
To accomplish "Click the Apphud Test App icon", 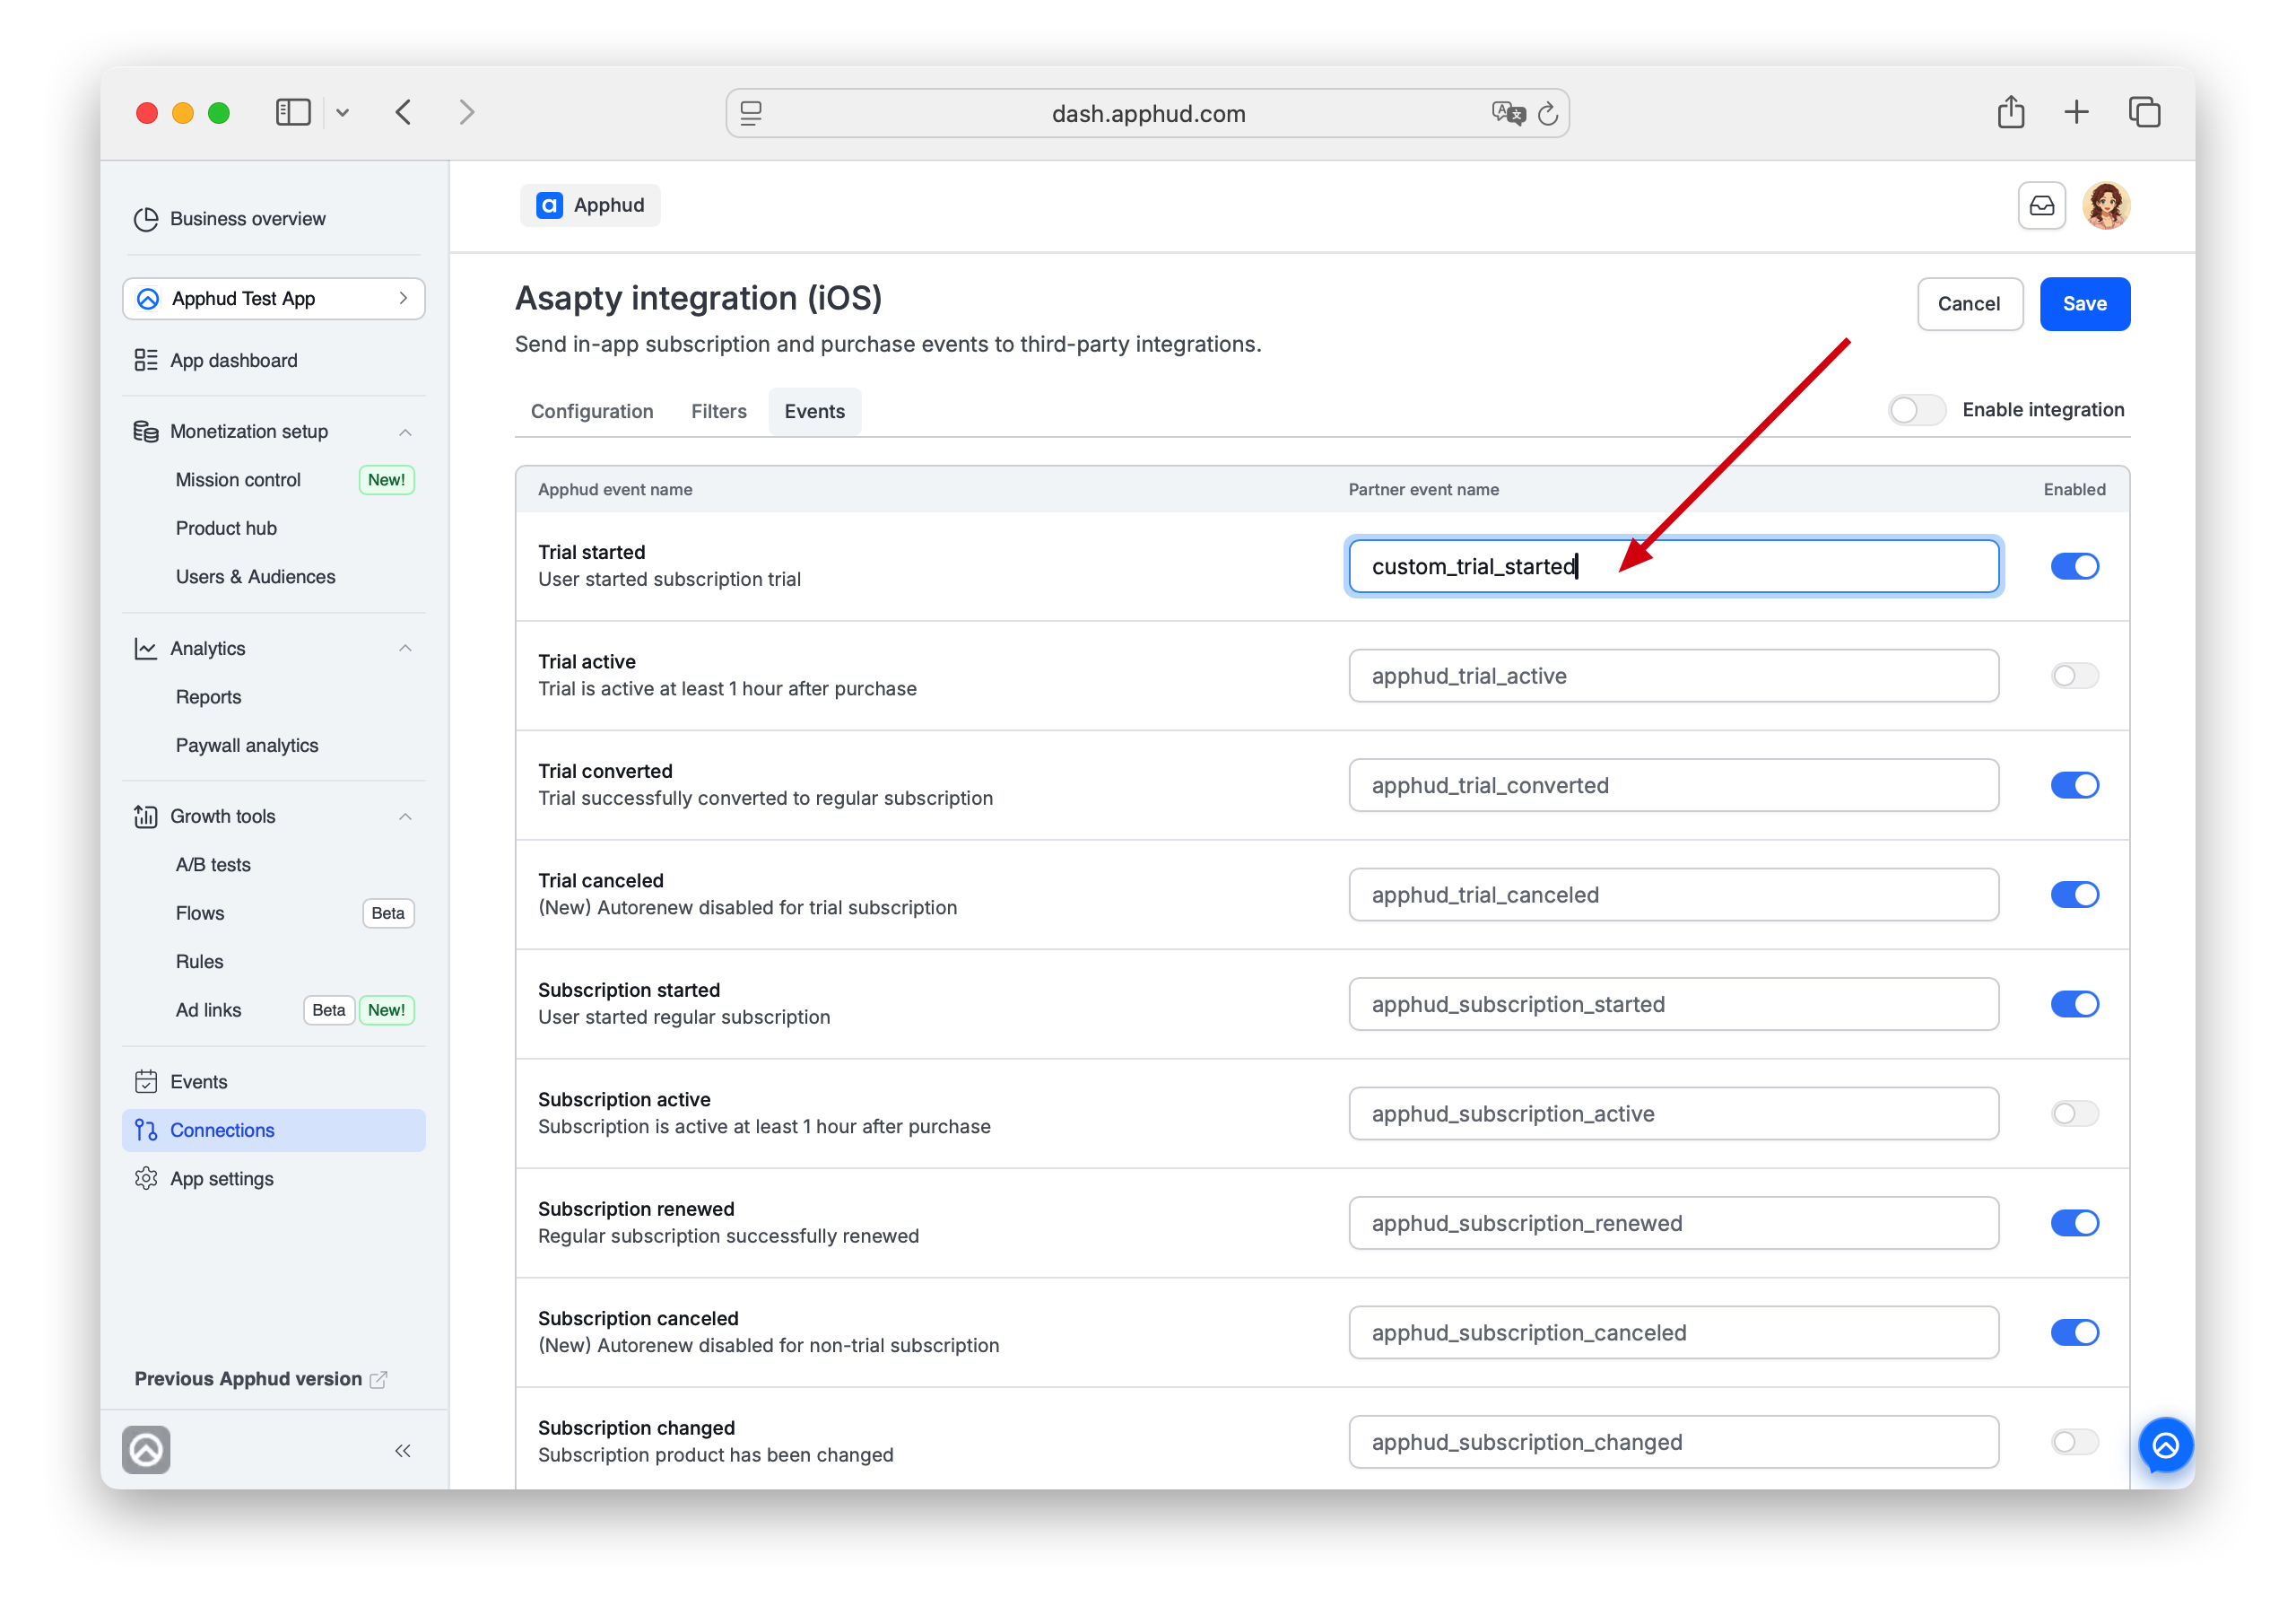I will 148,299.
